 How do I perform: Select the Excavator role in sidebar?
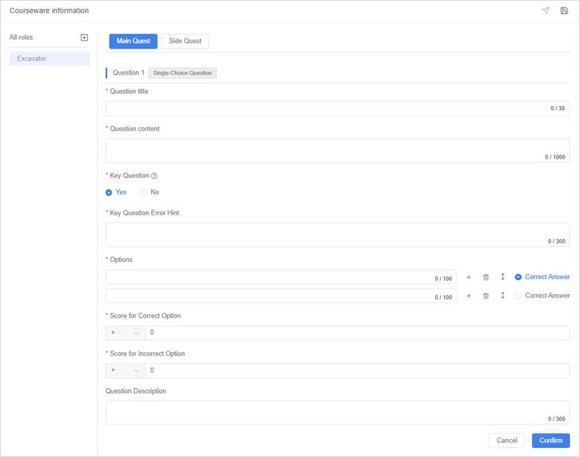(x=49, y=59)
